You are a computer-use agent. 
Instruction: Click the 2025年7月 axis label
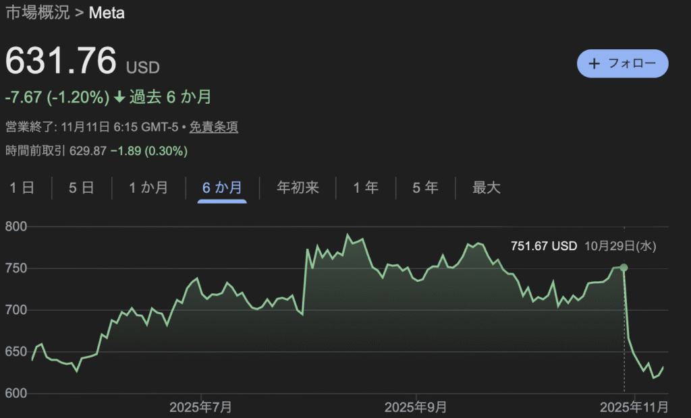[x=201, y=407]
